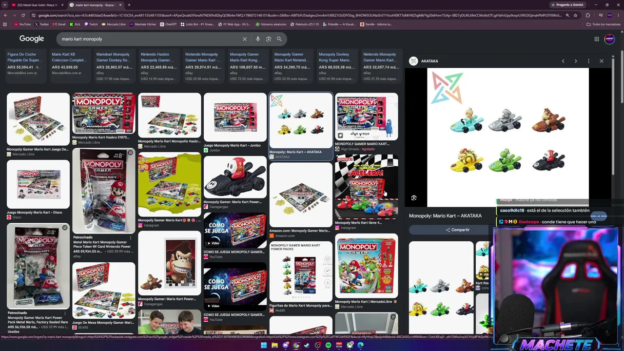624x351 pixels.
Task: Open the Google account avatar
Action: point(609,39)
